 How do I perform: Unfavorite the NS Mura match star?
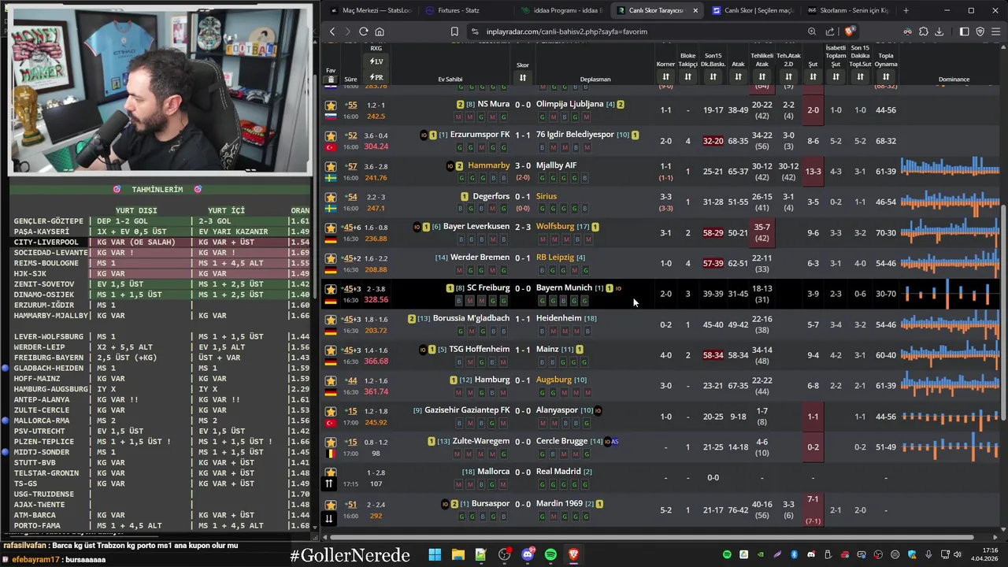[x=331, y=105]
